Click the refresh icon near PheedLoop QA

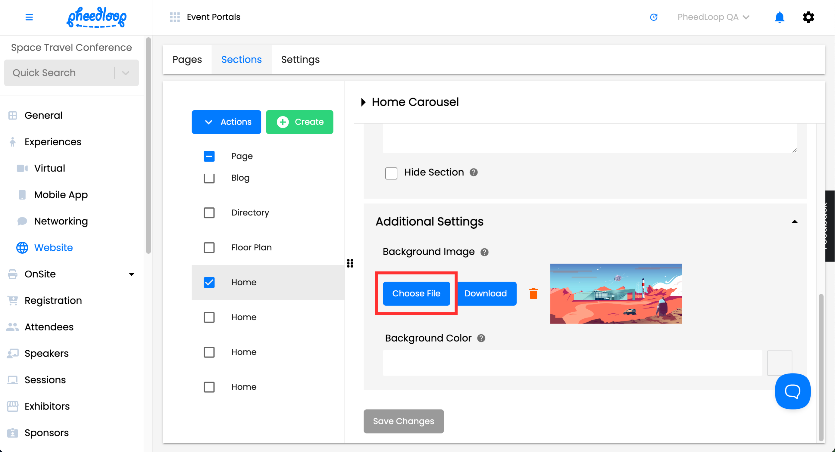tap(654, 17)
